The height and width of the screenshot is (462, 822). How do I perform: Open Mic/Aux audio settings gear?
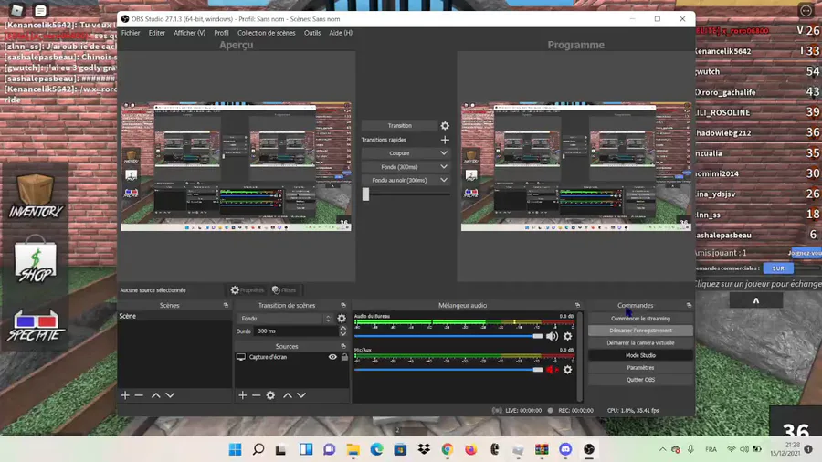tap(568, 370)
